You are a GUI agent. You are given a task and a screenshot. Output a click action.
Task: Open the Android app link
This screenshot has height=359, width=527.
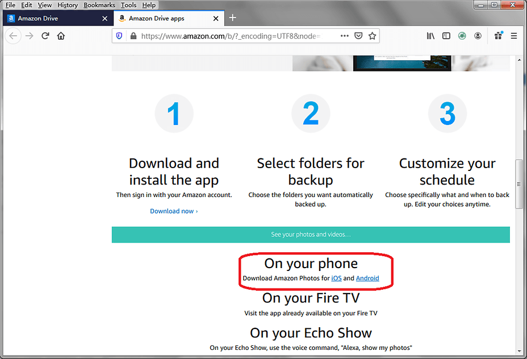(367, 278)
